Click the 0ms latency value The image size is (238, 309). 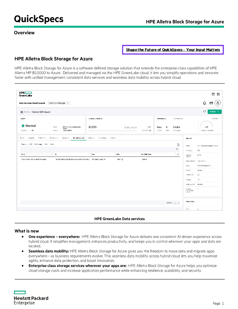[159, 127]
